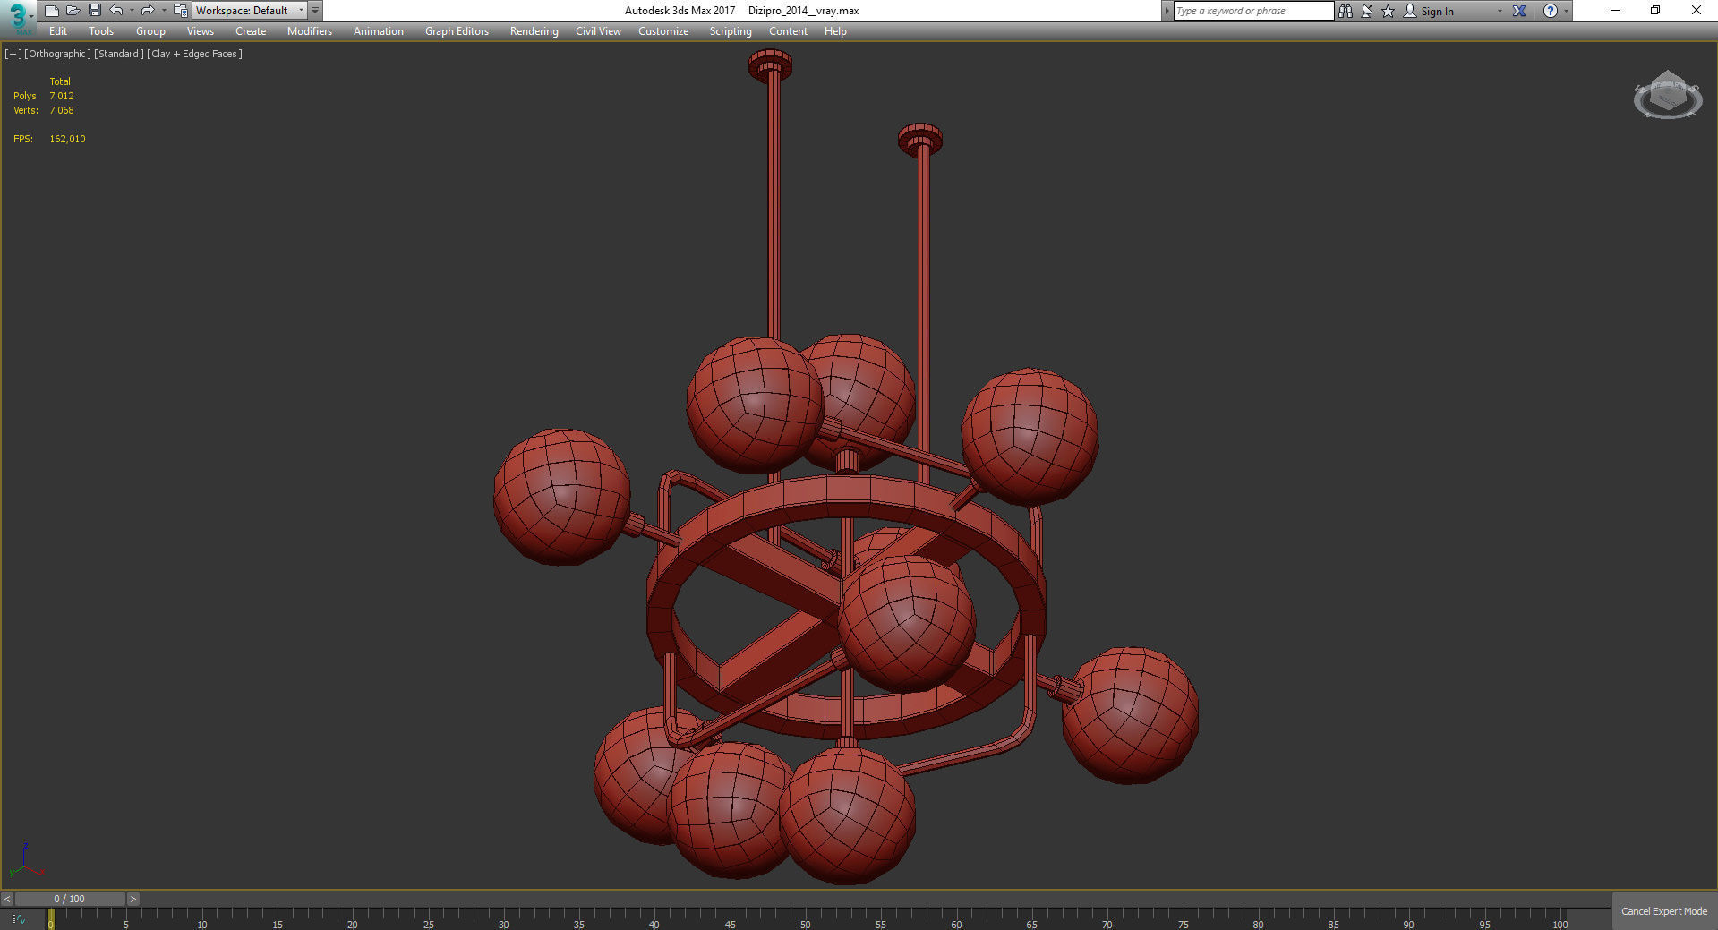Open the undo history dropdown arrow
Image resolution: width=1718 pixels, height=930 pixels.
[132, 11]
